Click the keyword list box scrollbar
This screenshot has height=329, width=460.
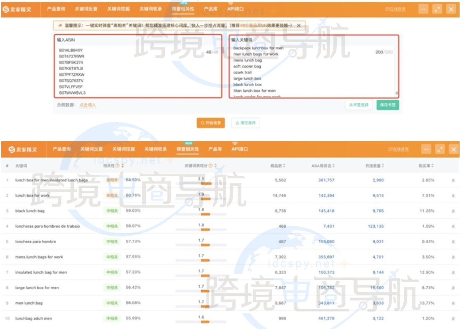396,93
